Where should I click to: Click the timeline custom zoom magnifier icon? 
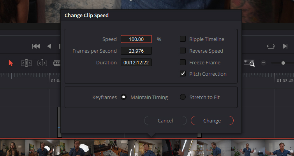pyautogui.click(x=249, y=63)
